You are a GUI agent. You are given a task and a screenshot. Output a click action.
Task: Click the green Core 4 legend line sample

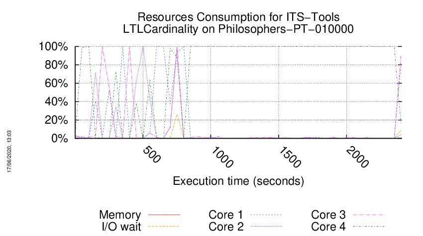click(x=368, y=227)
